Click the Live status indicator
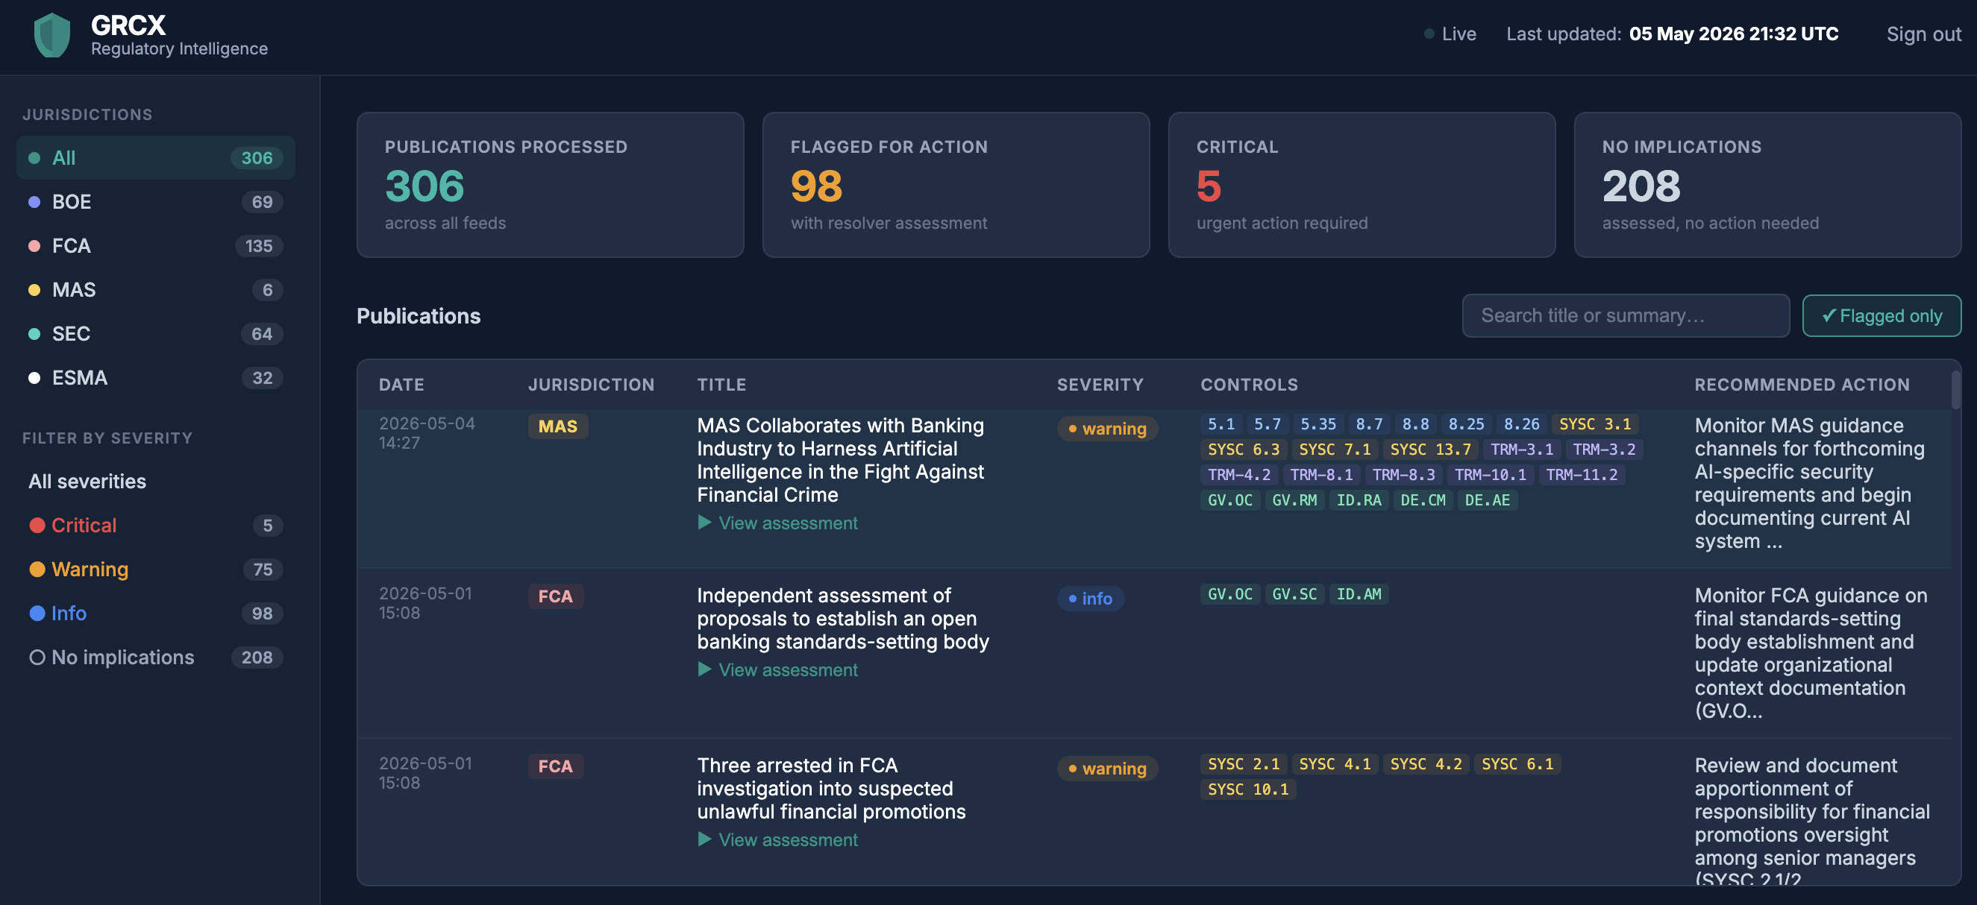The width and height of the screenshot is (1977, 905). coord(1450,34)
